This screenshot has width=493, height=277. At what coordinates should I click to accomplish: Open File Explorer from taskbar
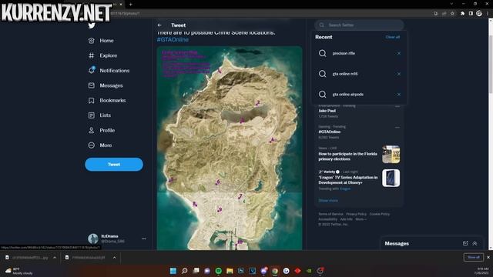point(230,271)
